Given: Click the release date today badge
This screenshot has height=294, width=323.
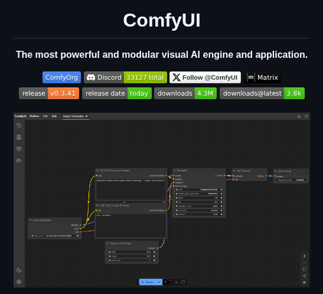Looking at the screenshot, I should 117,93.
